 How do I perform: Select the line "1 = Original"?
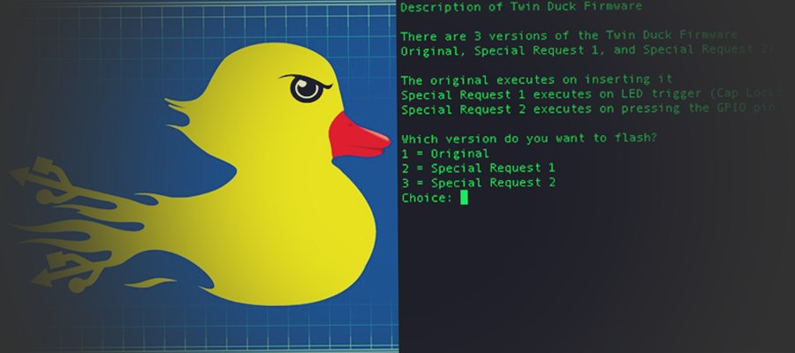point(445,154)
